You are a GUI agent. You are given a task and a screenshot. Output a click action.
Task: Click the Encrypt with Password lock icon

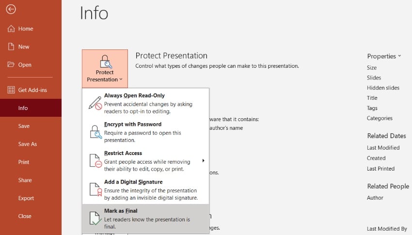[x=95, y=132]
